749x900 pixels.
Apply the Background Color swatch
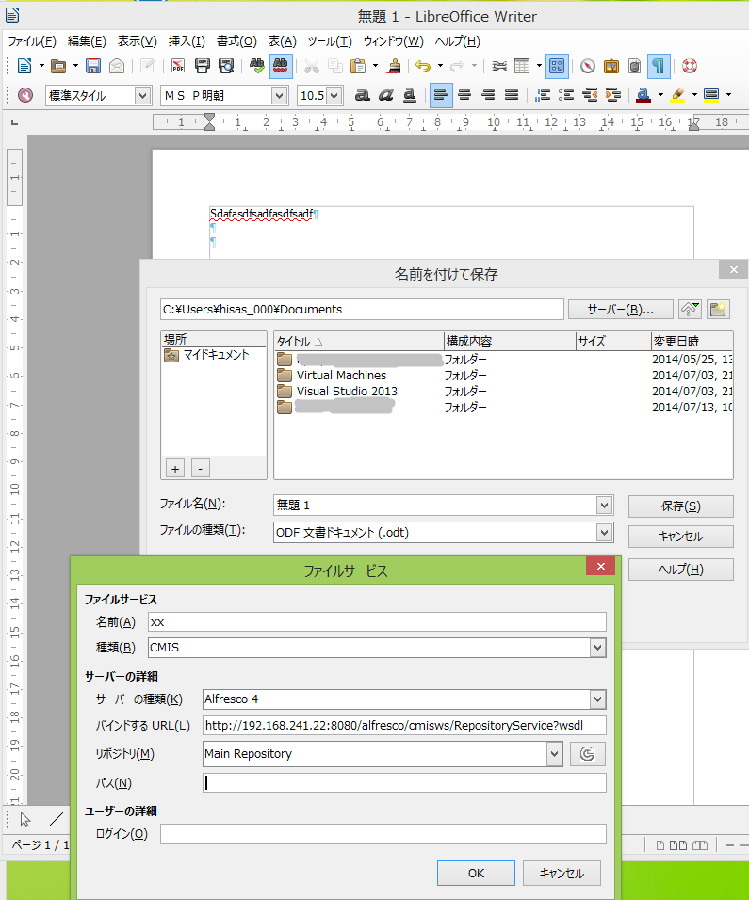tap(711, 95)
